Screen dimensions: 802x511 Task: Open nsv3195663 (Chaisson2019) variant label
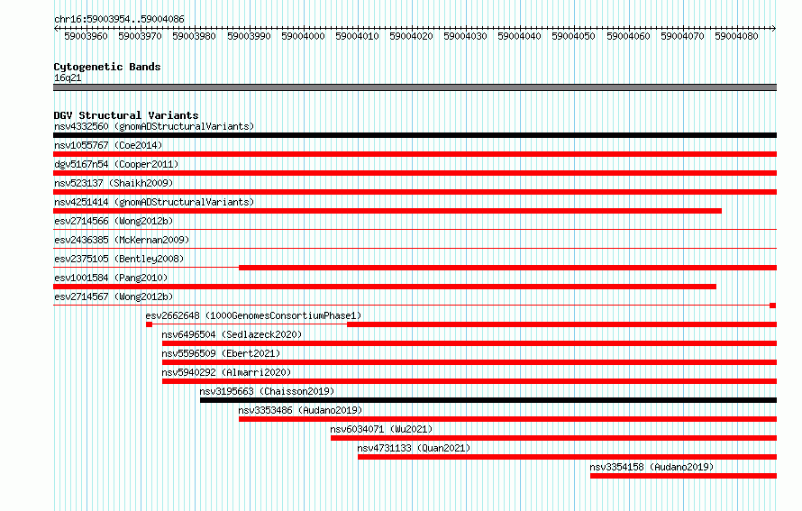pos(267,391)
